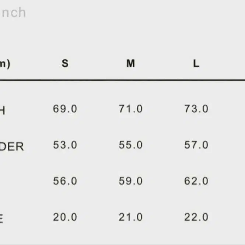Switch to the inch unit tab
Screen dimensions: 245x245
point(13,13)
